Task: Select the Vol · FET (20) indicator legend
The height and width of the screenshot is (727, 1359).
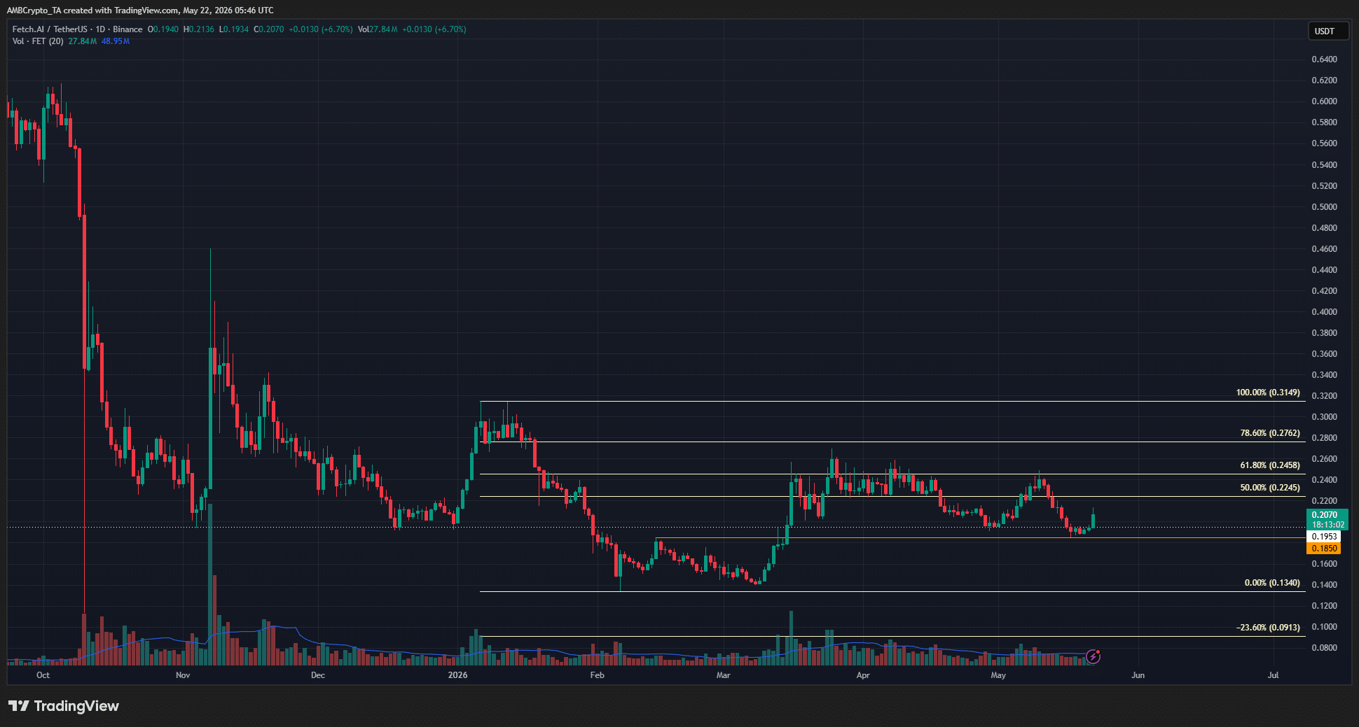Action: [x=38, y=41]
